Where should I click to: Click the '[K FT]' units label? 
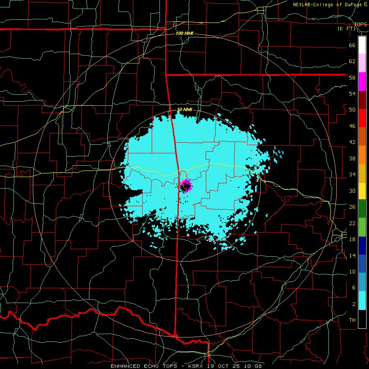tap(347, 29)
